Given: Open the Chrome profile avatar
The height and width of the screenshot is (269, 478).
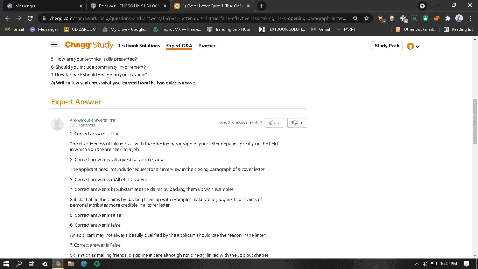Looking at the screenshot, I should point(459,18).
